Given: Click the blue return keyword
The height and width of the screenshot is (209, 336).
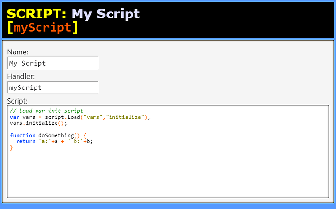Looking at the screenshot, I should coord(26,141).
